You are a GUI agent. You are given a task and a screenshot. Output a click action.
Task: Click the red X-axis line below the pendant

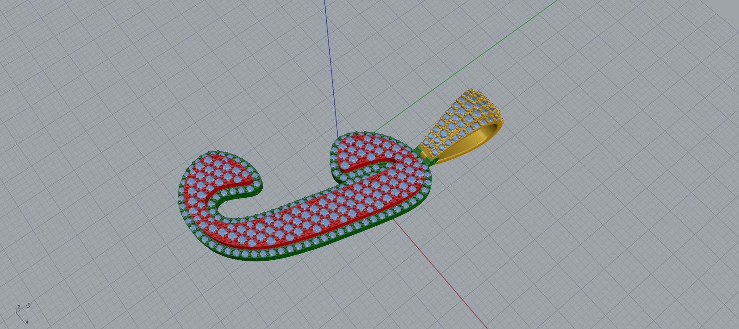click(440, 273)
